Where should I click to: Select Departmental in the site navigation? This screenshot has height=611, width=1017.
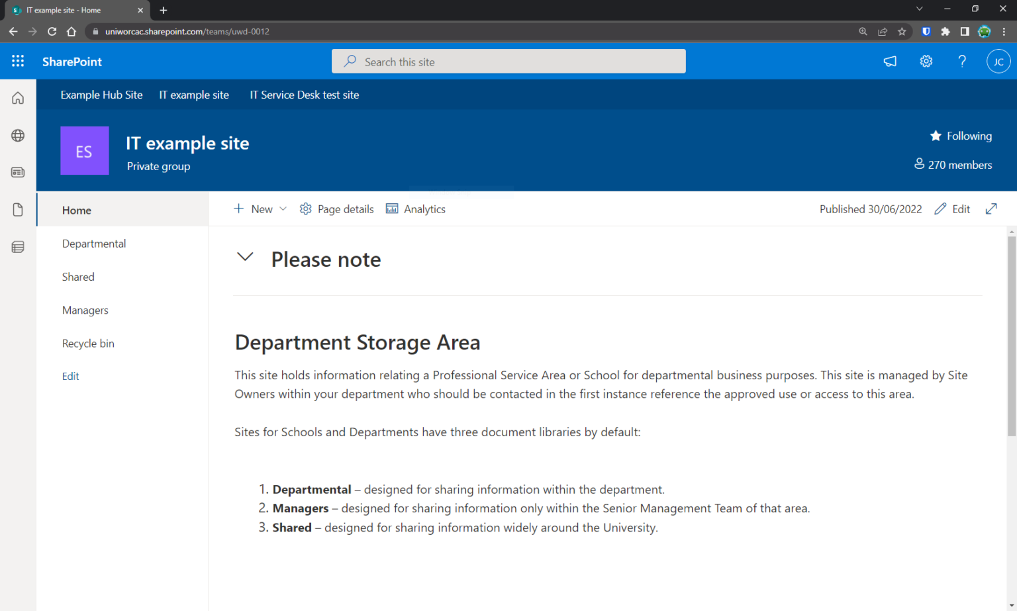(93, 244)
